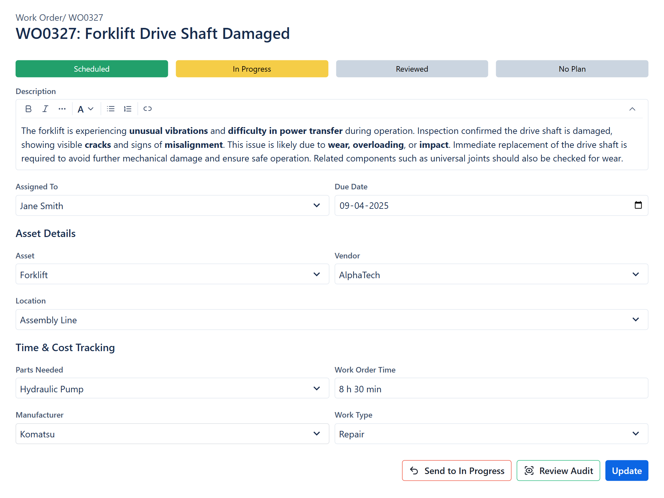Select the Scheduled status step
This screenshot has height=498, width=664.
pos(92,69)
